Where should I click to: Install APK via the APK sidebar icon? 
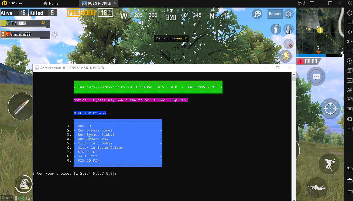pyautogui.click(x=349, y=80)
